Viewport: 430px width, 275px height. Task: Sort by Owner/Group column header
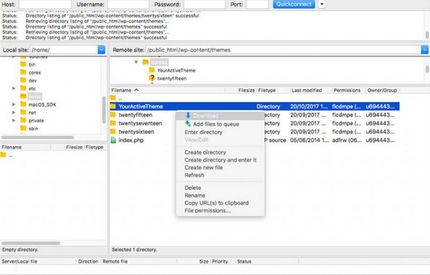(382, 90)
